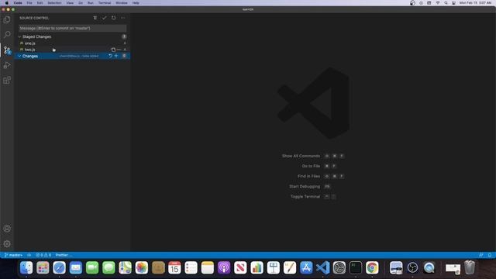Open Safari from the Dock
496x279 pixels.
[x=59, y=267]
